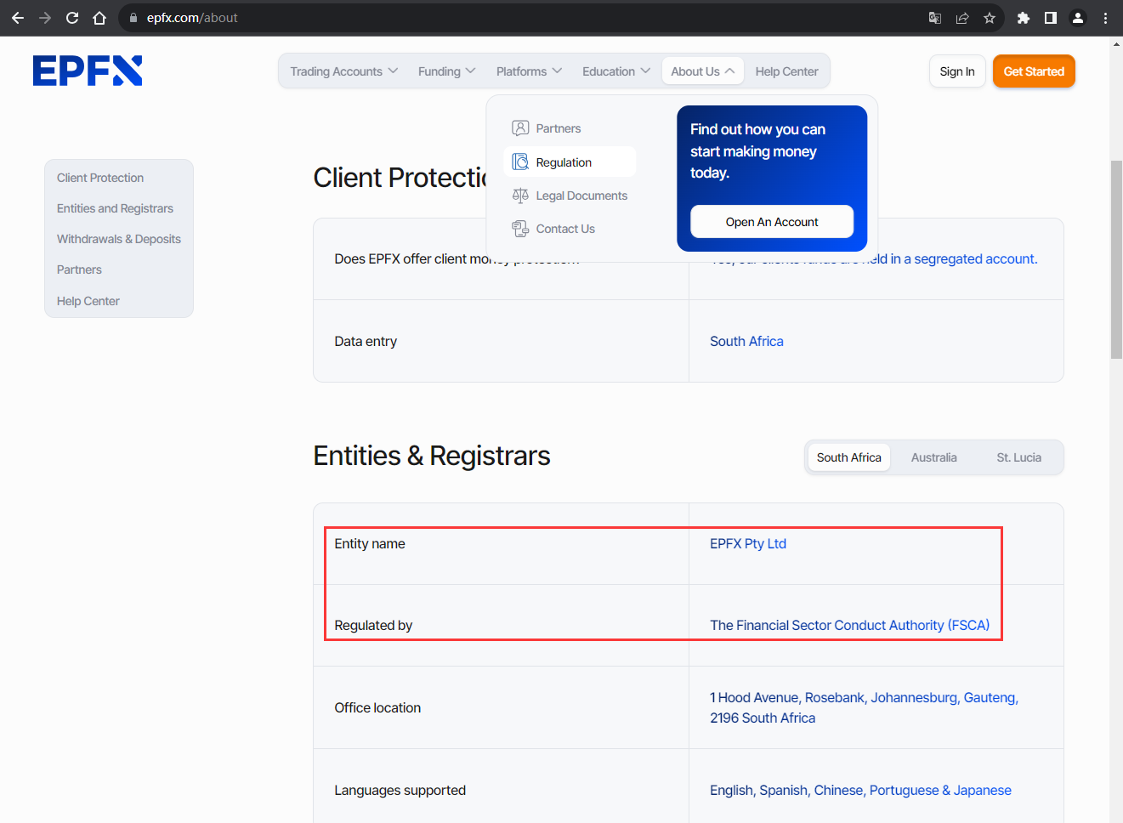1123x823 pixels.
Task: Switch to the St. Lucia tab
Action: click(1019, 457)
